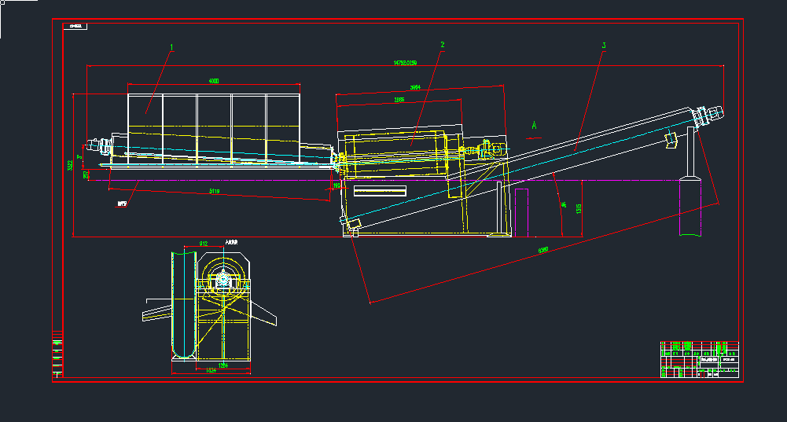Image resolution: width=787 pixels, height=422 pixels.
Task: Click the drawing number box at top-left
Action: coord(76,26)
